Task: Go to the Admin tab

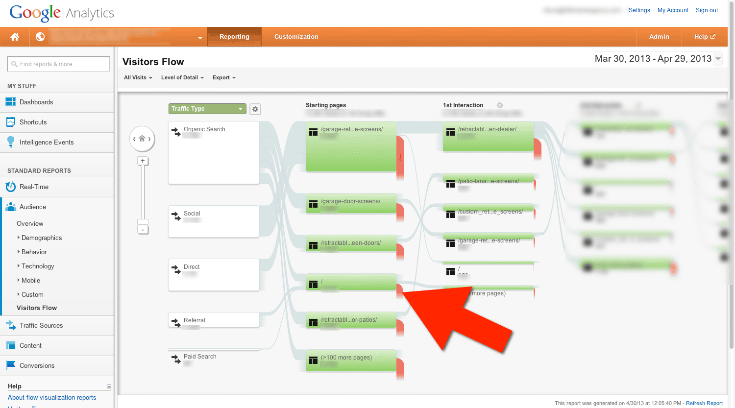Action: 659,37
